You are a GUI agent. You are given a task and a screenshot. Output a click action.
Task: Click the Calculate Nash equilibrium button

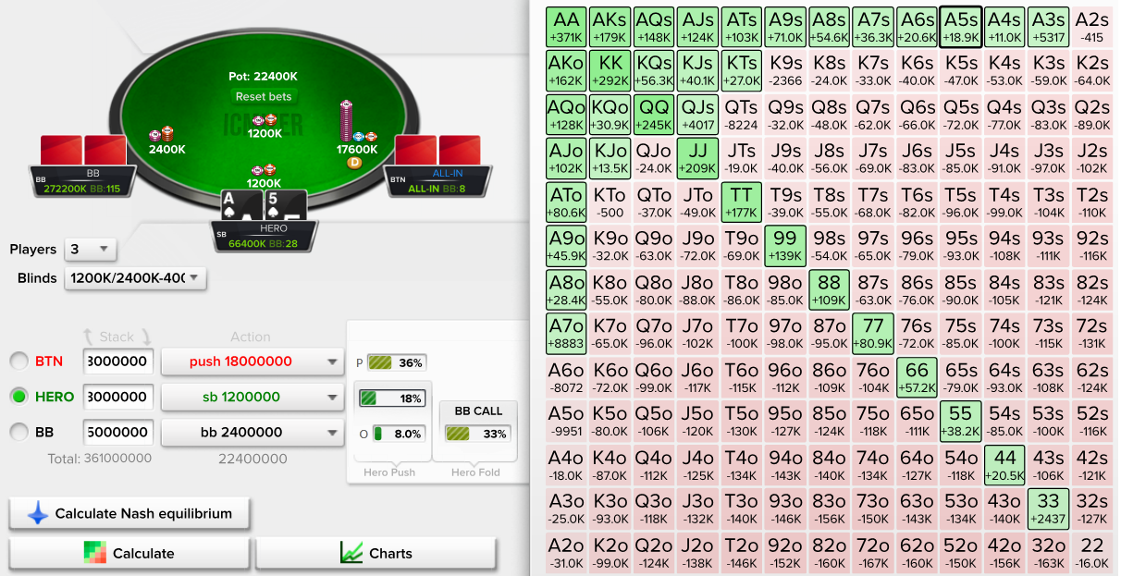[x=129, y=513]
